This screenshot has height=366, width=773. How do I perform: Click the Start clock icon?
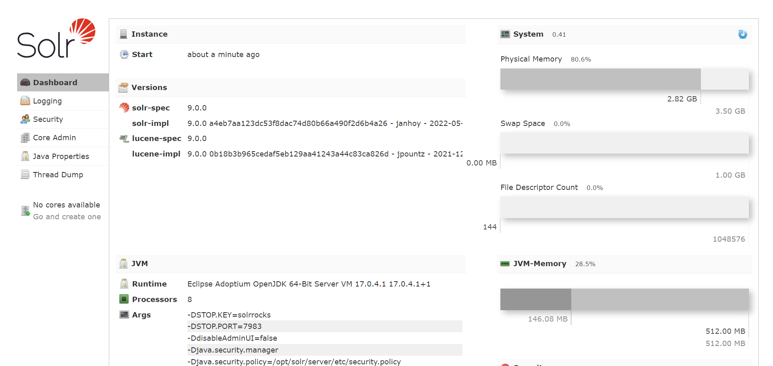(124, 54)
